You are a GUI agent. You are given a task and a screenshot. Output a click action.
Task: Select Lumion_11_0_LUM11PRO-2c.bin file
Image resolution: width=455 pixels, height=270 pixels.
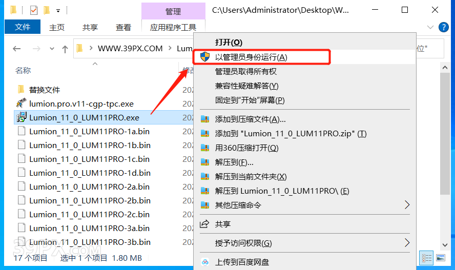[89, 215]
